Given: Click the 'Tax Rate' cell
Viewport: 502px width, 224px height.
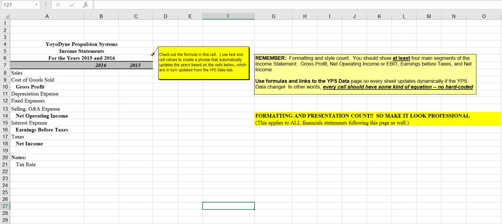Looking at the screenshot, I should 47,165.
